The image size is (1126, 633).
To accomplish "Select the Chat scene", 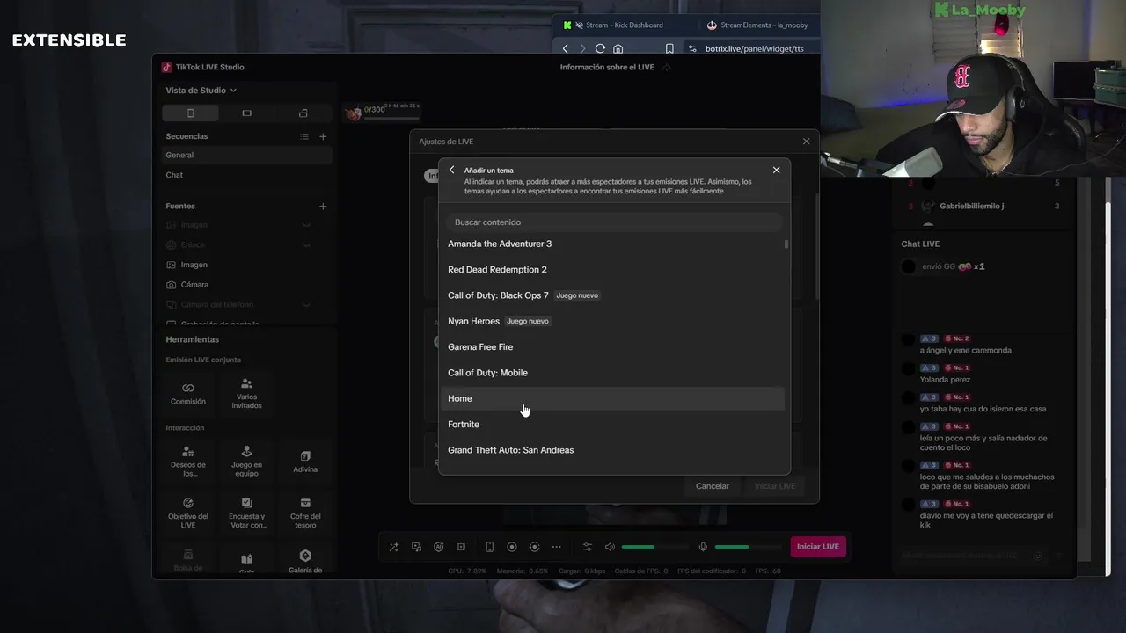I will (247, 175).
